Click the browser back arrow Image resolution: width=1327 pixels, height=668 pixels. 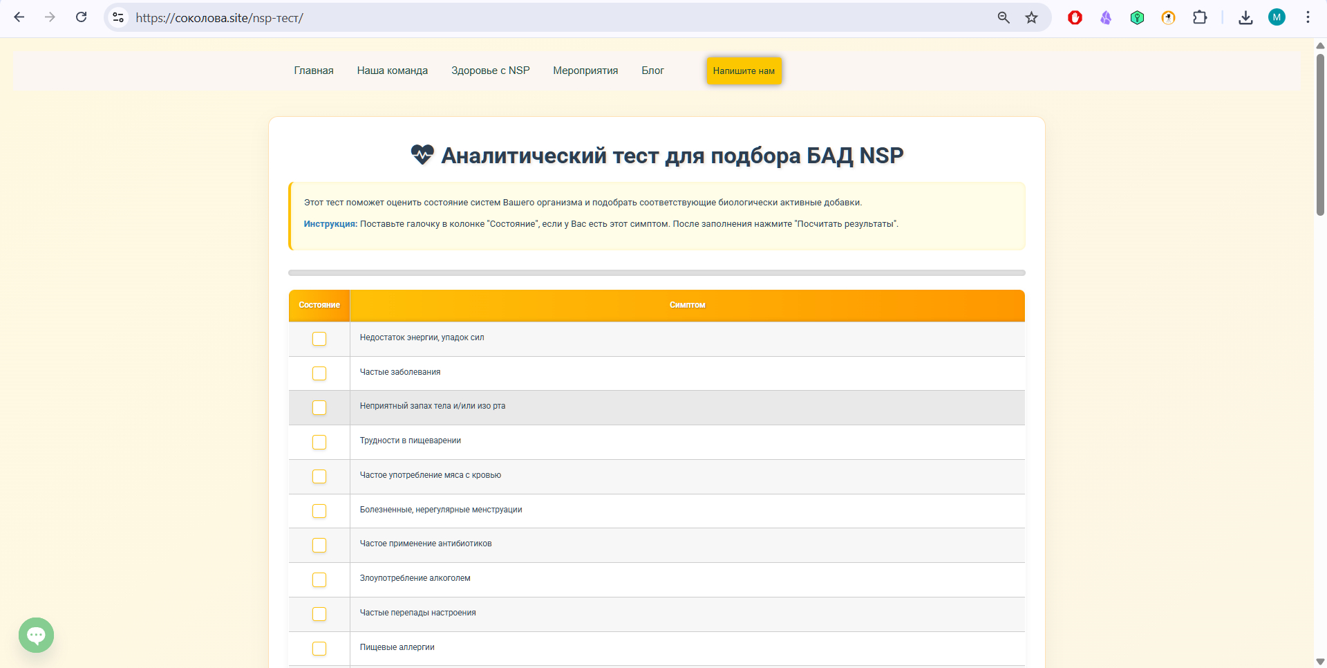[x=19, y=17]
